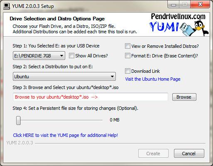Click HERE to visit YUMI help page link
Viewport: 213px width, 166px height.
pyautogui.click(x=66, y=135)
